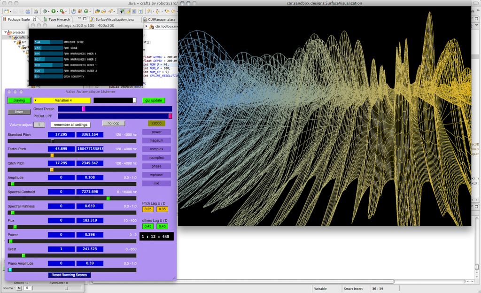
Task: Toggle the rcomplex analysis button
Action: (156, 157)
